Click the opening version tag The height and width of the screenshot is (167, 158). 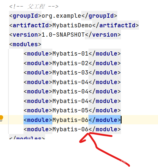(x=25, y=35)
